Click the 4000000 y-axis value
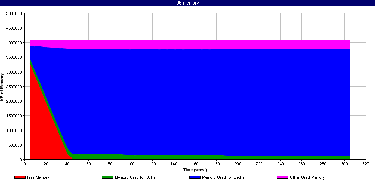This screenshot has width=375, height=189. (x=15, y=43)
